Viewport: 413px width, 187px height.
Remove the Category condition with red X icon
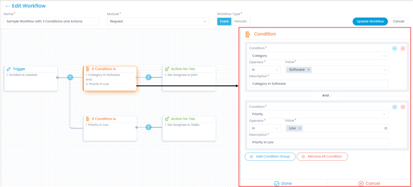click(x=403, y=48)
